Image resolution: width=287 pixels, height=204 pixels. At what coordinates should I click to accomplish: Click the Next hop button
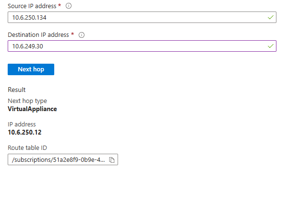coord(31,69)
